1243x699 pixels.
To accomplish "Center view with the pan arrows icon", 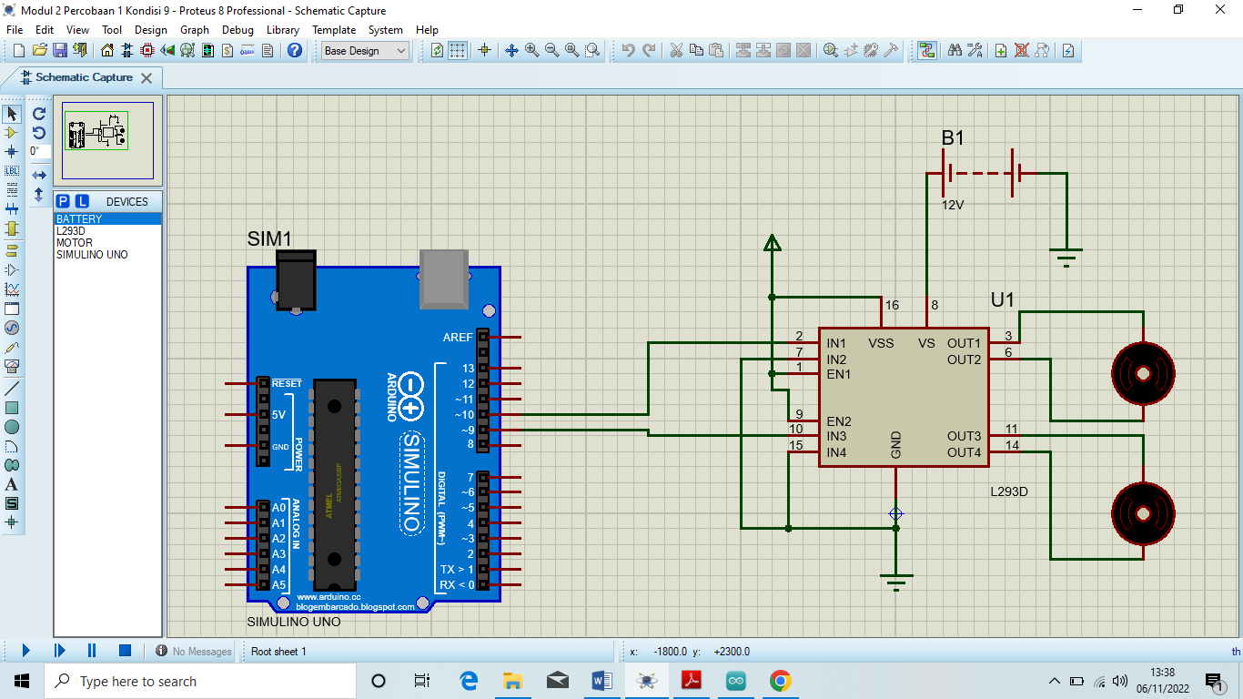I will pyautogui.click(x=511, y=51).
